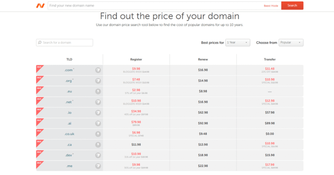Select the .ca TLD name

pyautogui.click(x=69, y=145)
